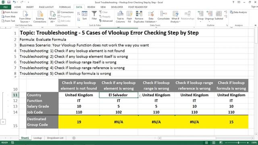Select yellow cell showing 19
The image size is (258, 145).
[79, 122]
